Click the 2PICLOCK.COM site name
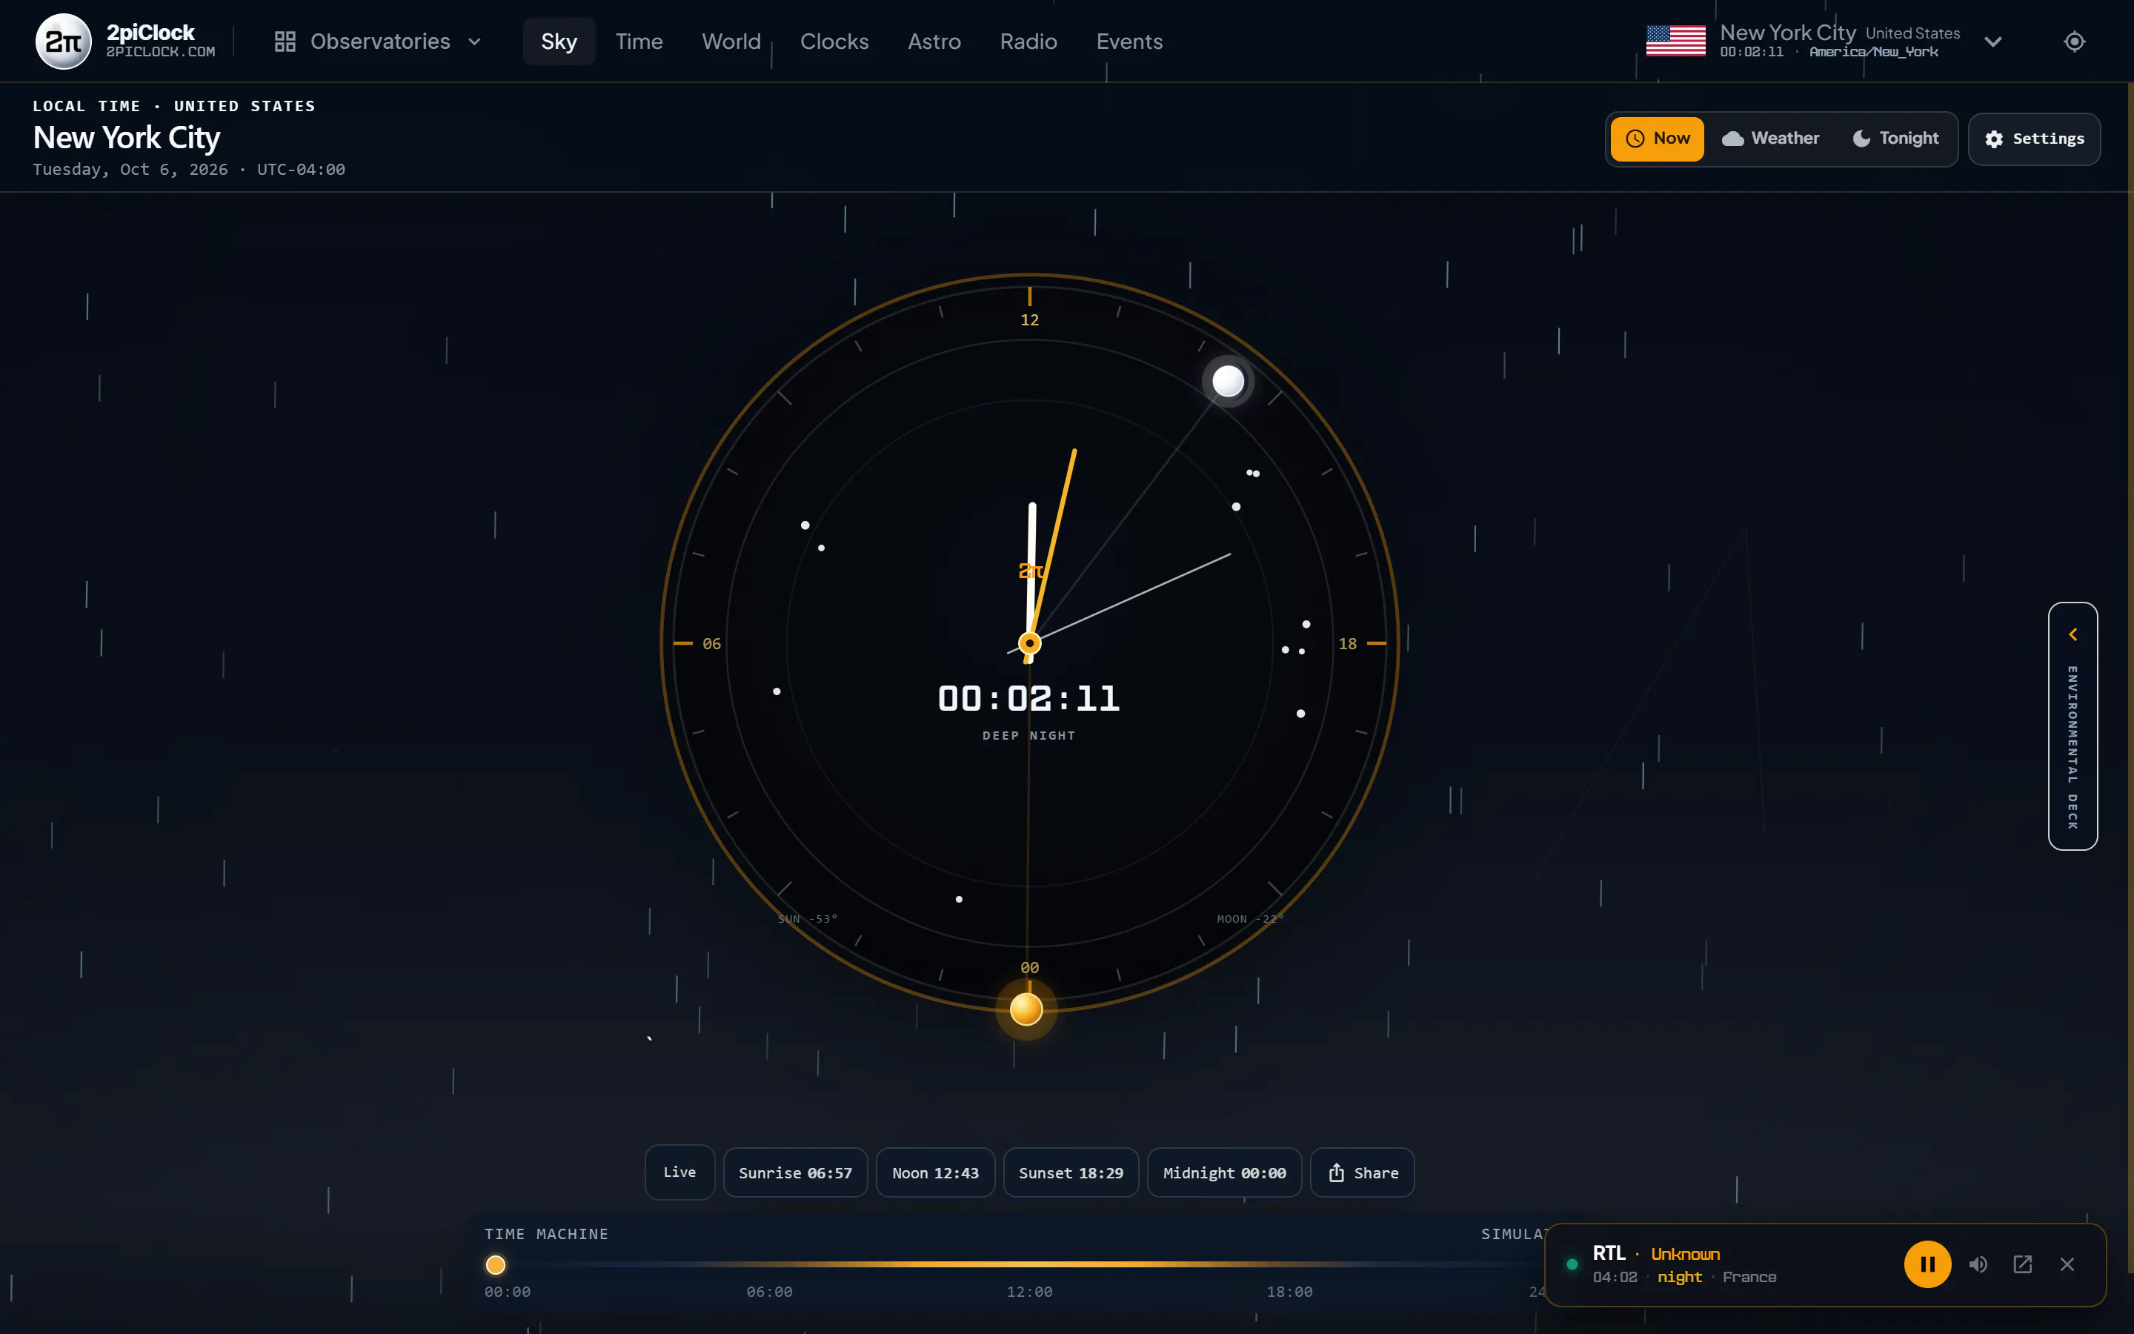Screen dimensions: 2134x1334 tap(161, 52)
